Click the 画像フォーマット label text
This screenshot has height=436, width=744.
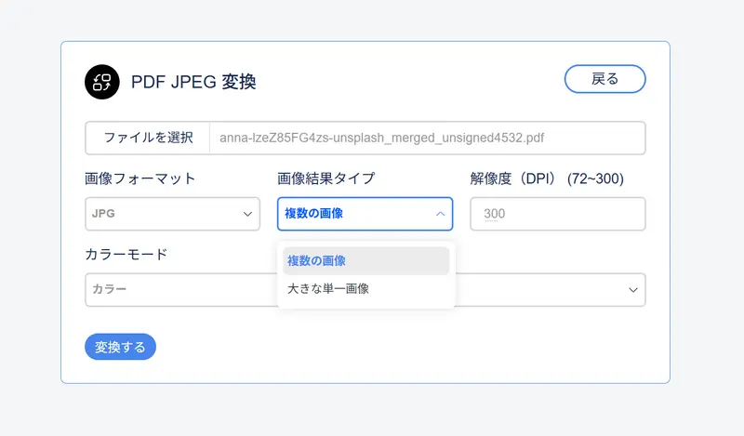pos(140,178)
